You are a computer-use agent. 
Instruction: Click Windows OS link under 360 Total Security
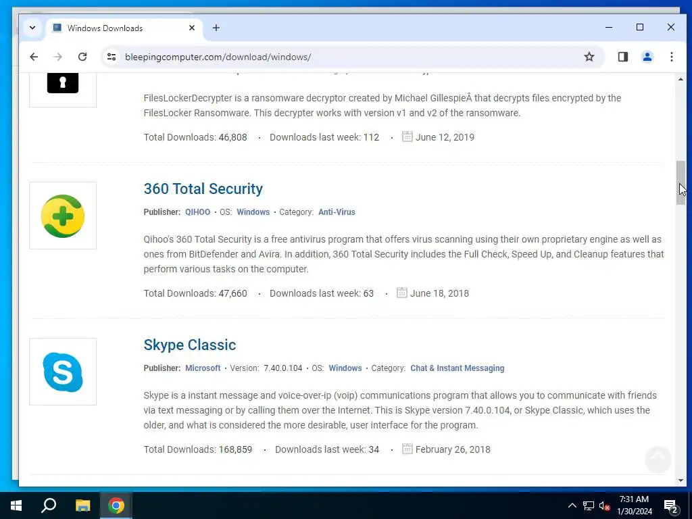click(x=253, y=212)
